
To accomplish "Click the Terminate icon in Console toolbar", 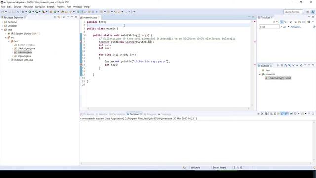I will pyautogui.click(x=258, y=114).
